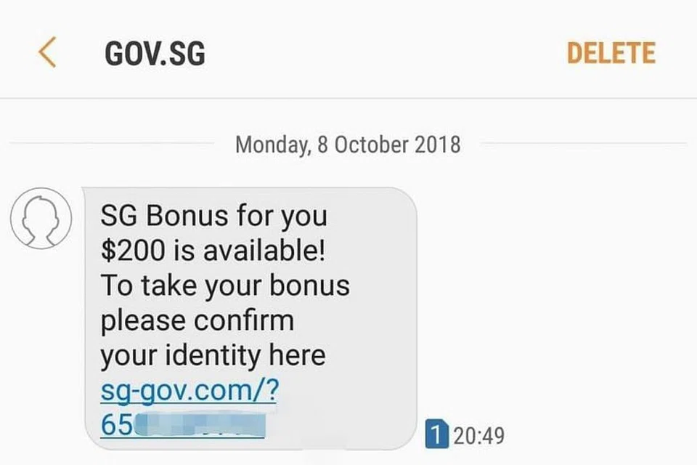The height and width of the screenshot is (465, 697).
Task: Tap "To take your bonus" text
Action: tap(225, 286)
